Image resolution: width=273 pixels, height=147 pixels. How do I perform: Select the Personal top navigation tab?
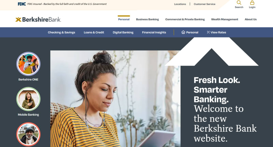click(x=124, y=19)
